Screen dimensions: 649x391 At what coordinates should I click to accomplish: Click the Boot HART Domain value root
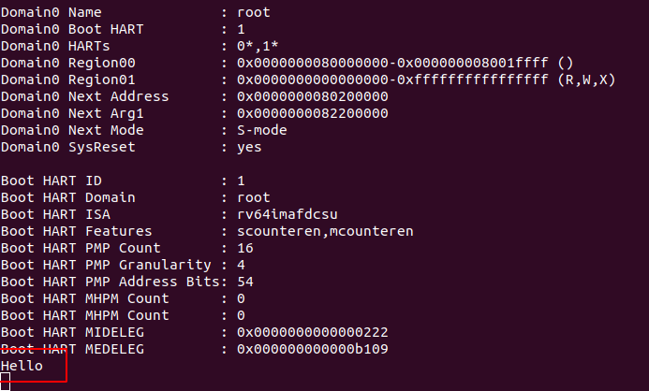[x=254, y=197]
